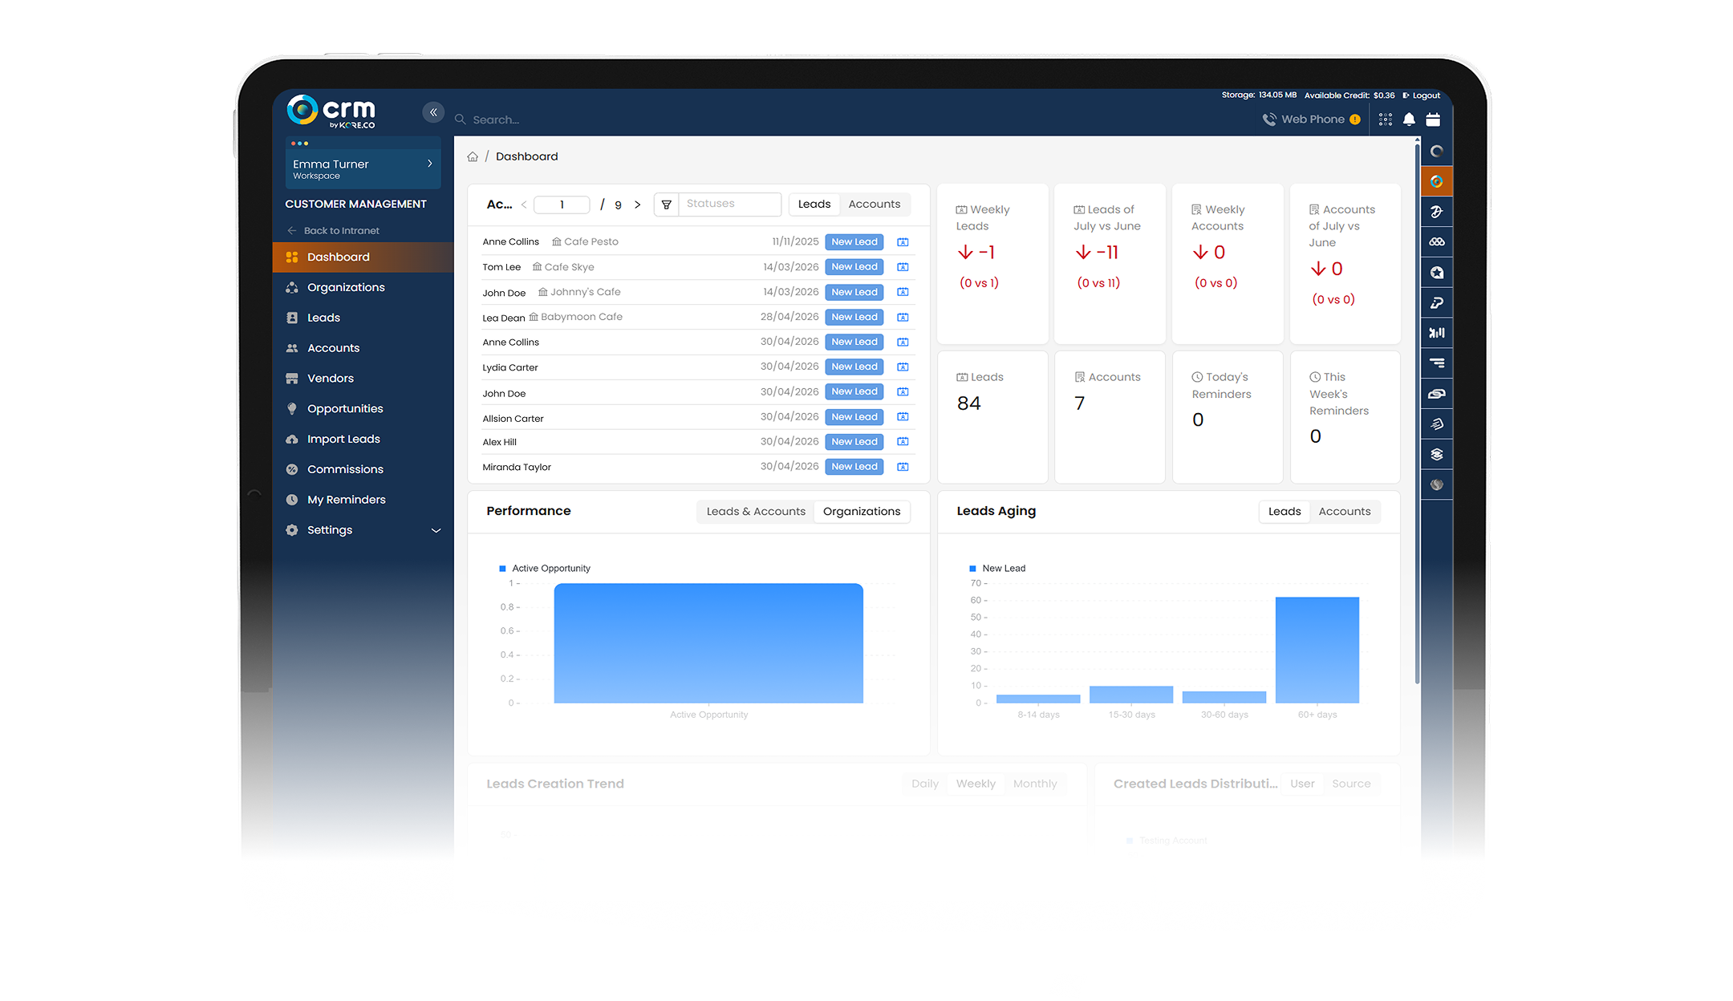
Task: Switch activity list to Accounts tab
Action: 875,205
